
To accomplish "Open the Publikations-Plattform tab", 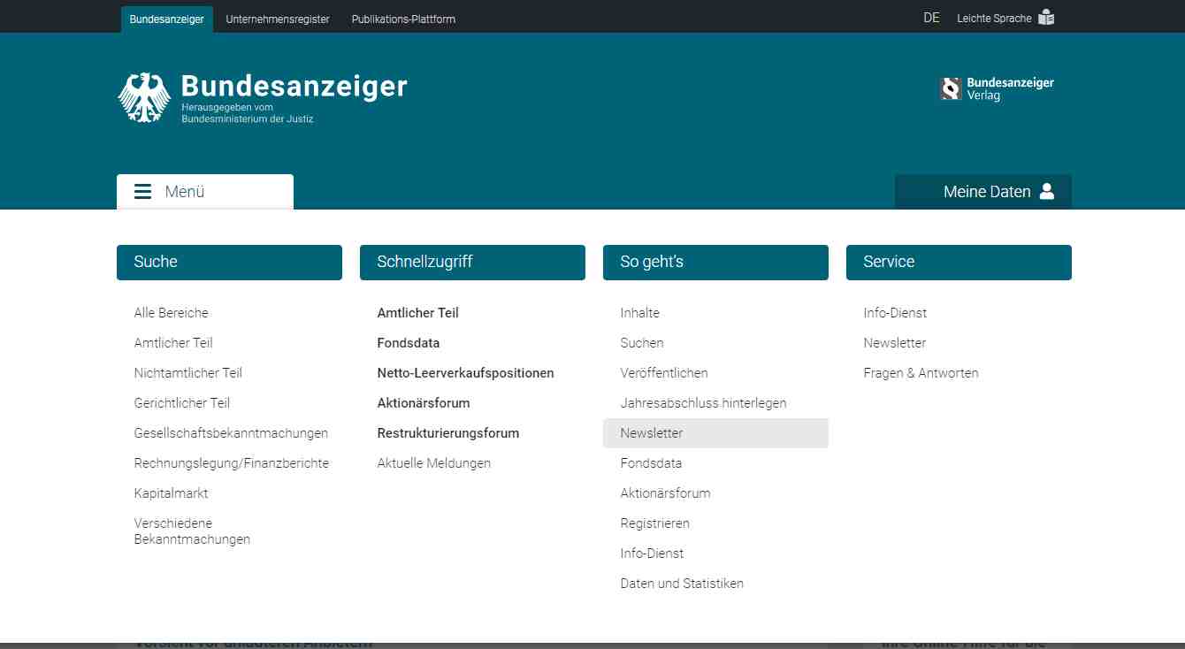I will click(403, 19).
